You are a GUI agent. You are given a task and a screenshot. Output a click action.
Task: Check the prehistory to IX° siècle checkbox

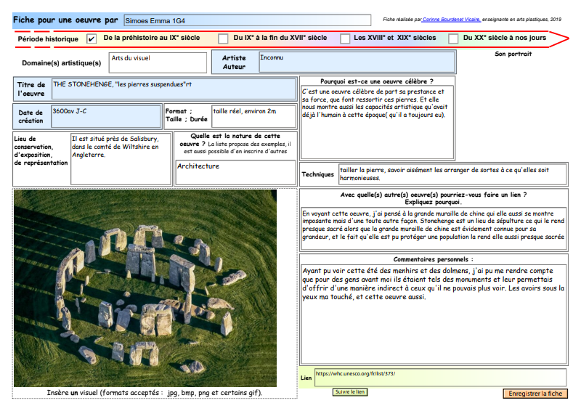pyautogui.click(x=92, y=38)
